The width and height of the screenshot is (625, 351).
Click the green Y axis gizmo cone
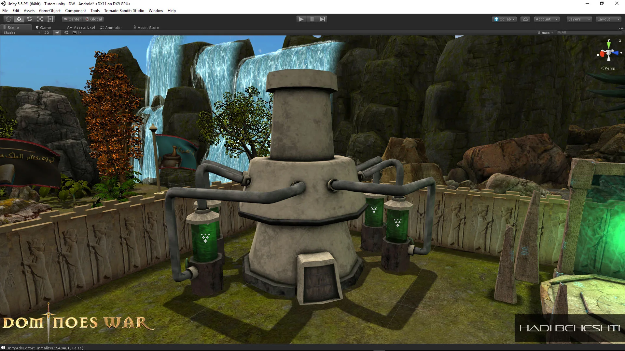point(609,45)
